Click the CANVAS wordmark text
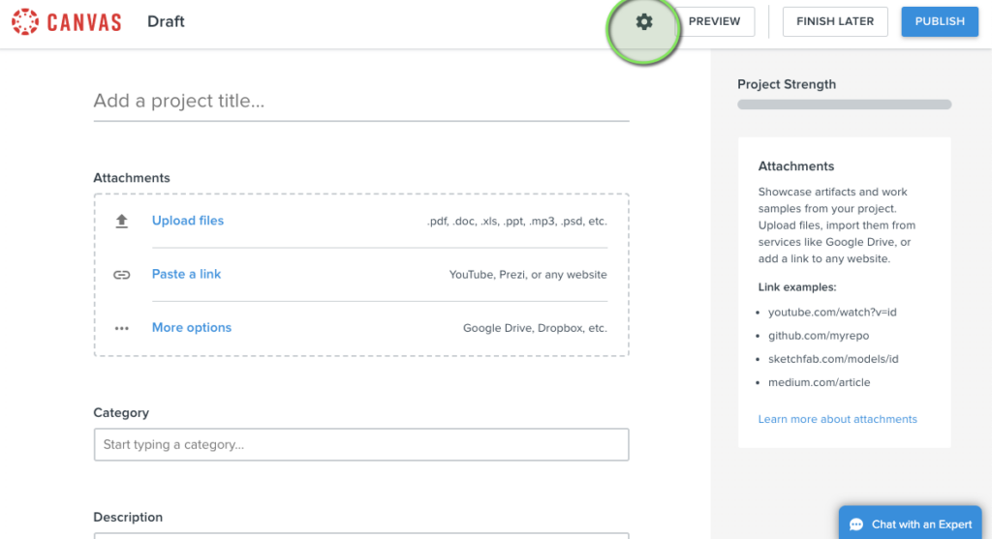Viewport: 992px width, 539px height. click(84, 22)
